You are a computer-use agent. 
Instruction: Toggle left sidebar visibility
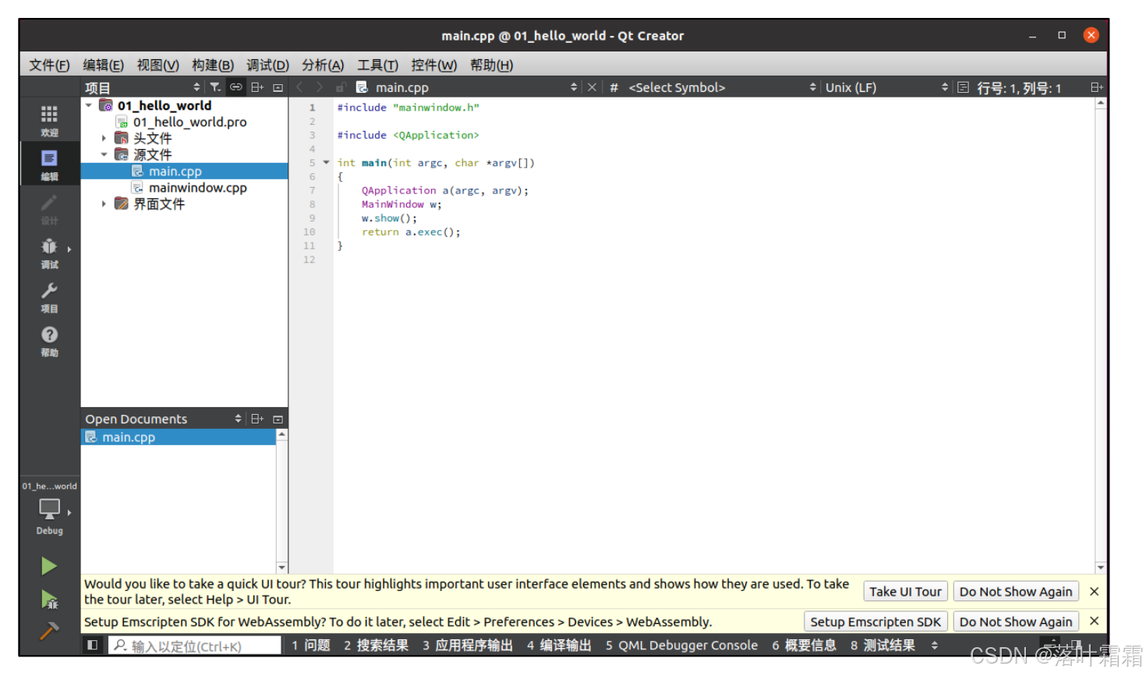92,645
